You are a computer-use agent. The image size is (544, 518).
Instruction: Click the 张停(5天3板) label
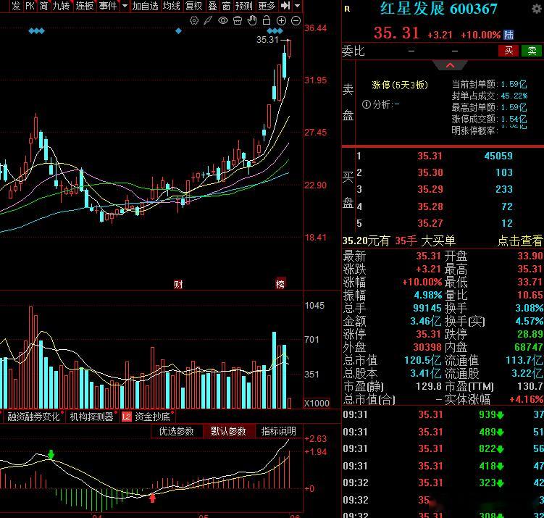pyautogui.click(x=400, y=85)
